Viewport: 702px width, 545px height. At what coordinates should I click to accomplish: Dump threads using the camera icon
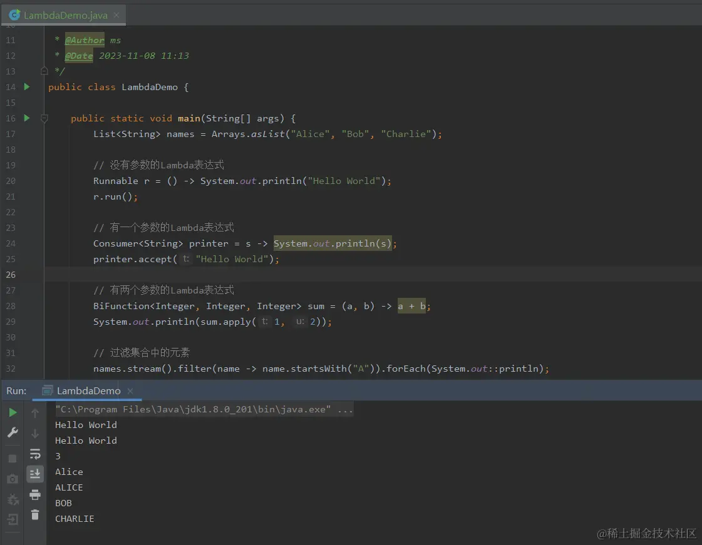pos(13,479)
